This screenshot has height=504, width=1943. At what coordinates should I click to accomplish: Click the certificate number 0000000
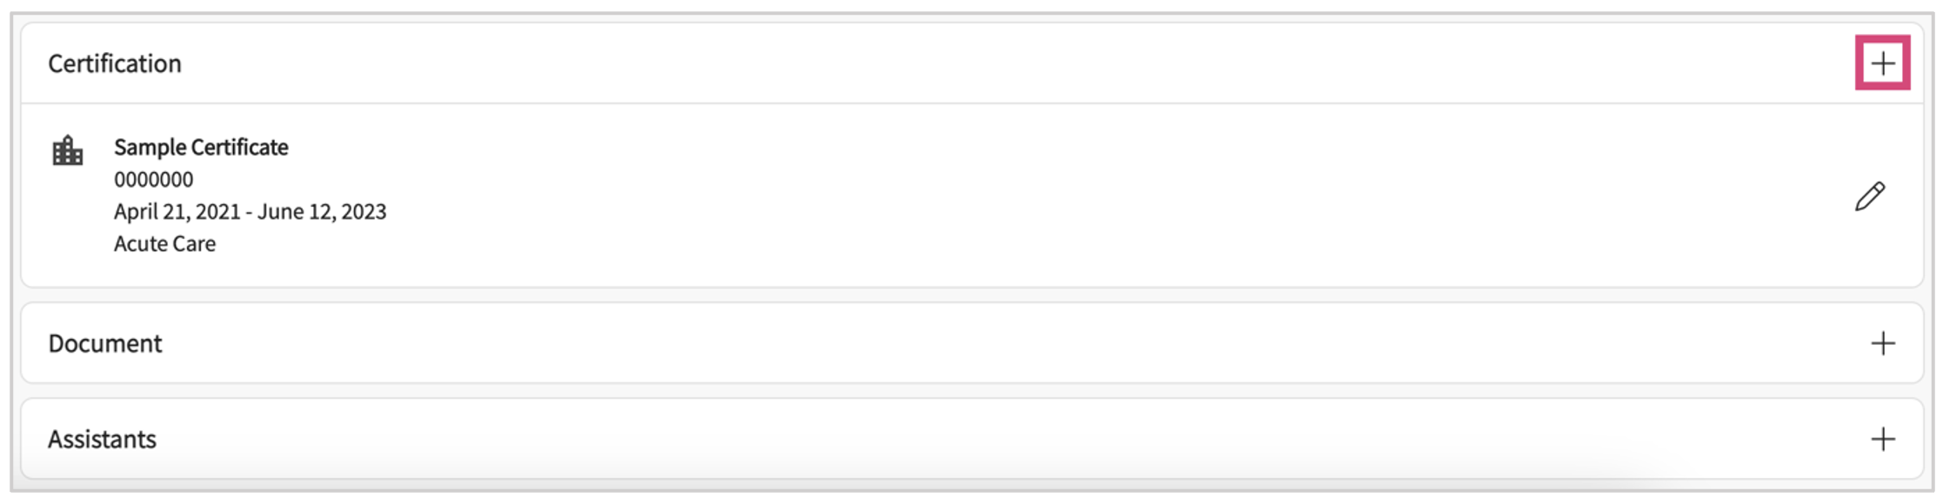pyautogui.click(x=154, y=179)
